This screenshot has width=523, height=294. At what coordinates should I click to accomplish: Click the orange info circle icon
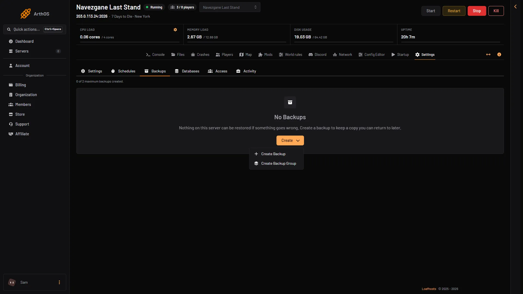(x=499, y=54)
